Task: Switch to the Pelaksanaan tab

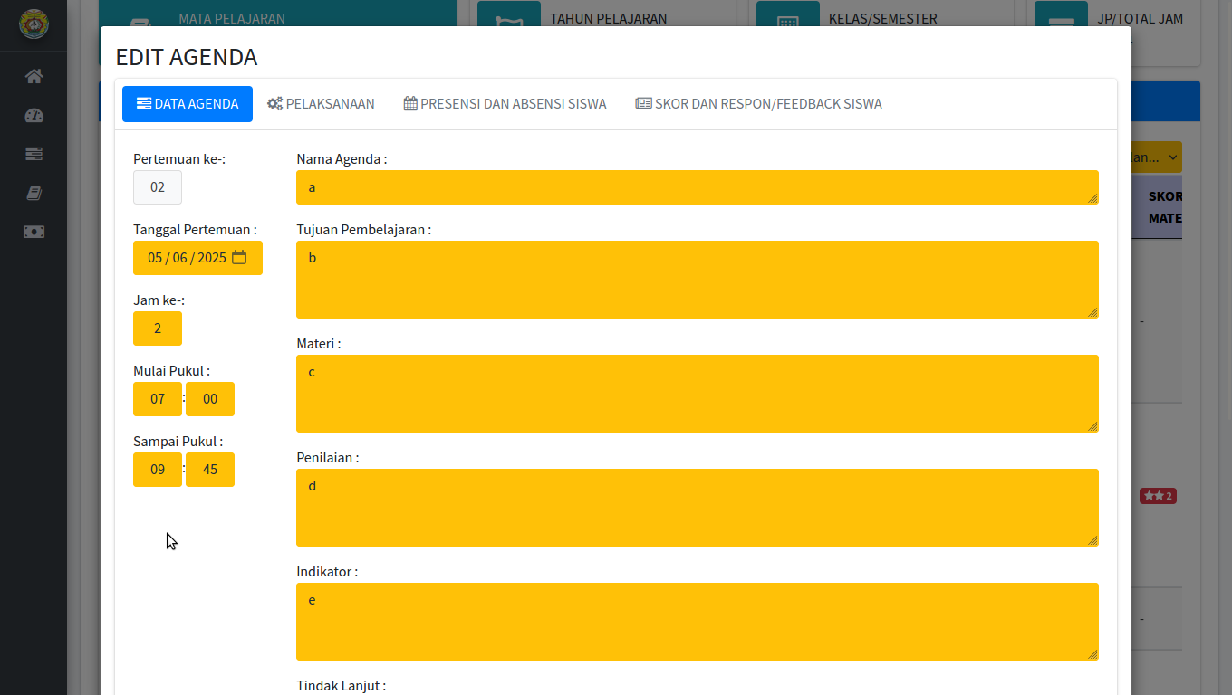Action: point(321,104)
